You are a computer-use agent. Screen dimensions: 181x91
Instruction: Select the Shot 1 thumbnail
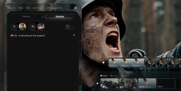click(x=109, y=83)
